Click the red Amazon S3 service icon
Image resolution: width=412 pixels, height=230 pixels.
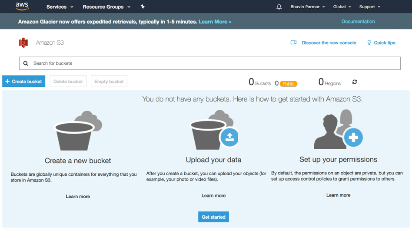click(x=23, y=43)
